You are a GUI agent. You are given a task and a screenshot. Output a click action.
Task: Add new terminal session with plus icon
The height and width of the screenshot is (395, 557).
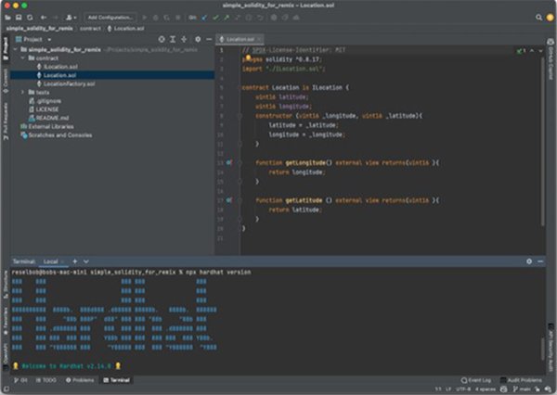74,261
